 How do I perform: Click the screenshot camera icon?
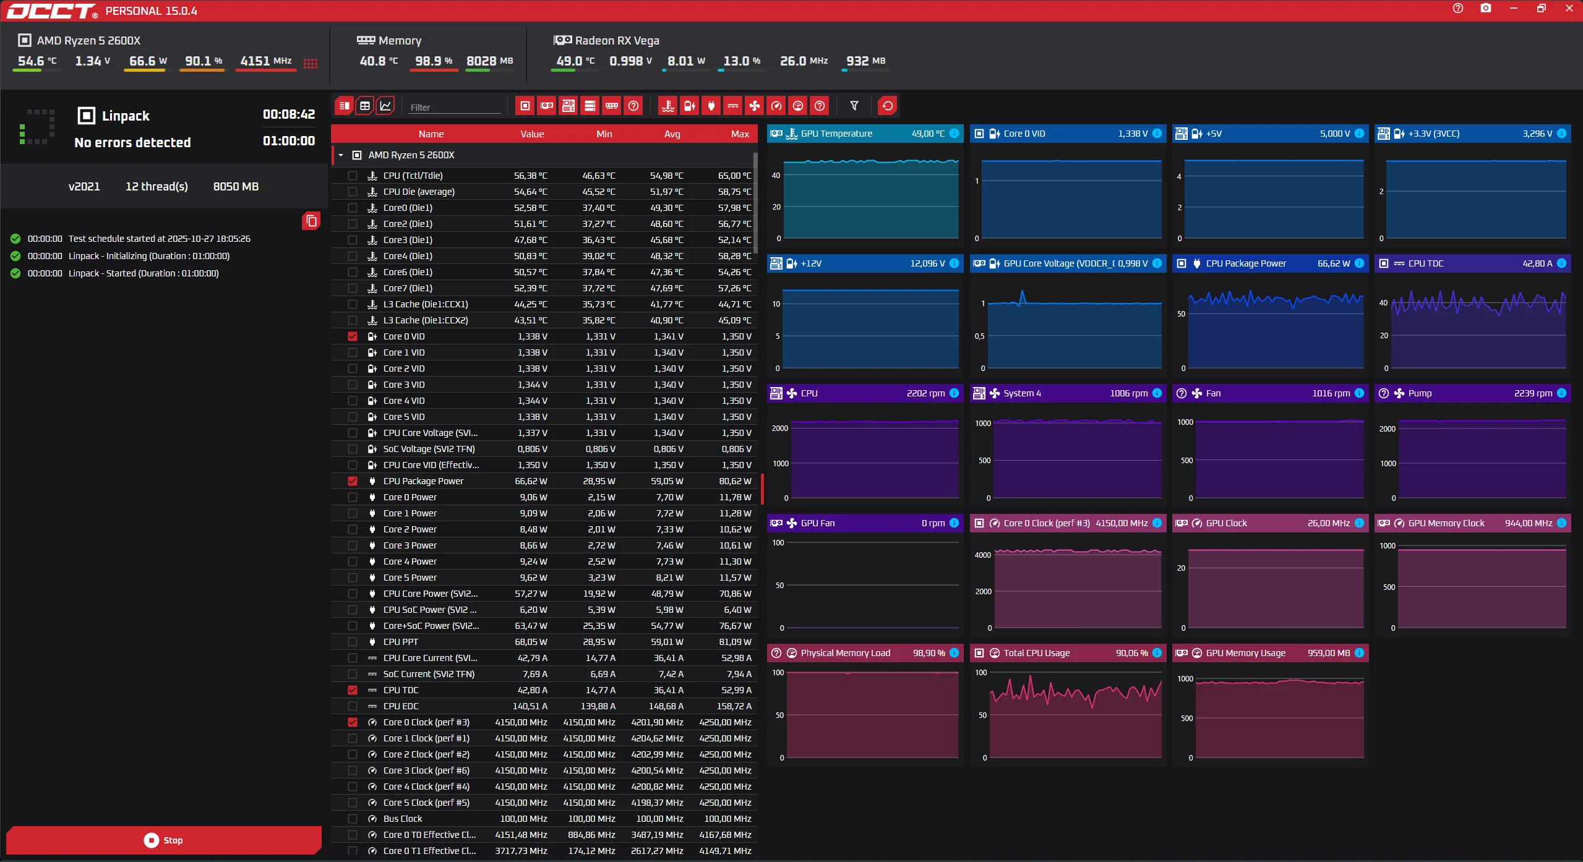(x=1485, y=9)
